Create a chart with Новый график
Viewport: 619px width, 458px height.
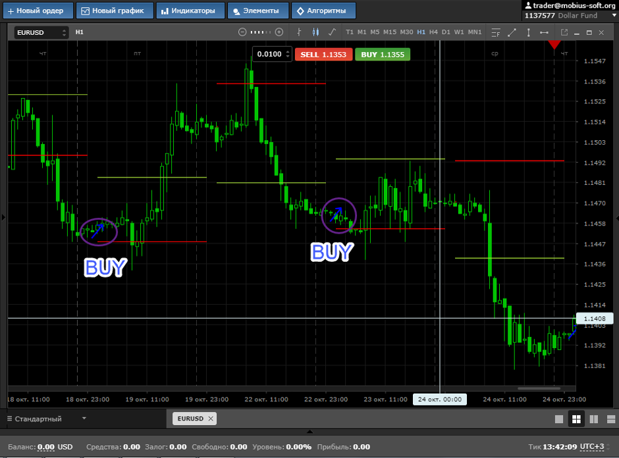[115, 11]
